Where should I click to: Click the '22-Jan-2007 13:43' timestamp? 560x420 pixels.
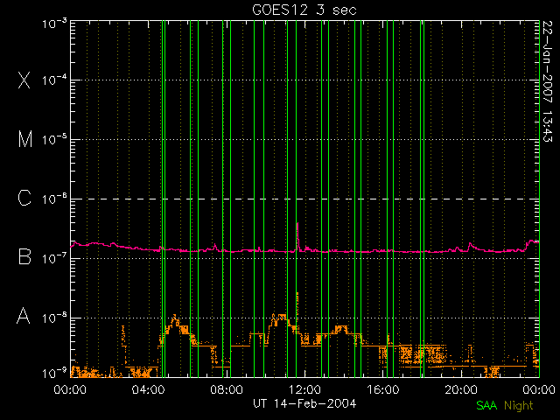tap(547, 81)
